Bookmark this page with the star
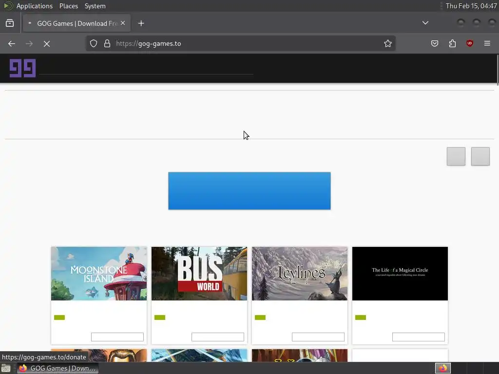Image resolution: width=499 pixels, height=374 pixels. coord(387,43)
